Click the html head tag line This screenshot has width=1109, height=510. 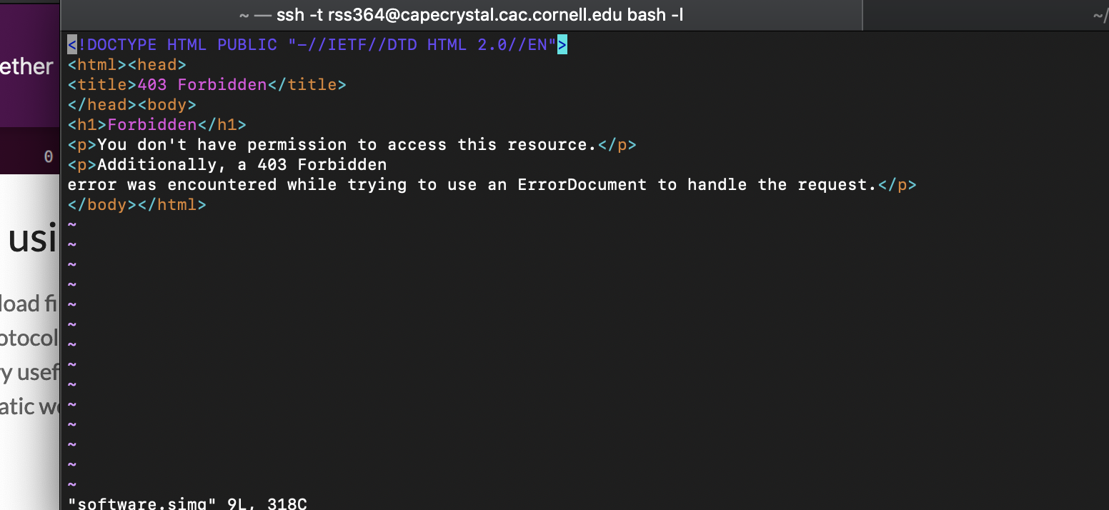tap(126, 64)
